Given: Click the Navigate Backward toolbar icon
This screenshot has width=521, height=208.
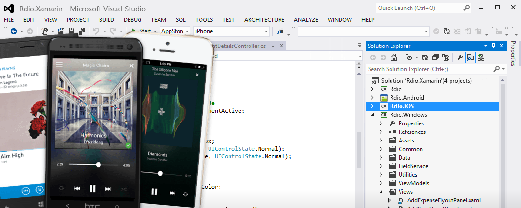Looking at the screenshot, I should [x=14, y=31].
